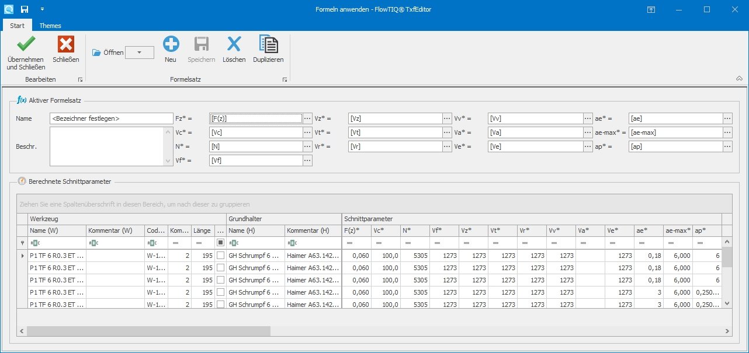The height and width of the screenshot is (353, 749).
Task: Duplicate the formula set with Duplizieren
Action: pos(268,45)
